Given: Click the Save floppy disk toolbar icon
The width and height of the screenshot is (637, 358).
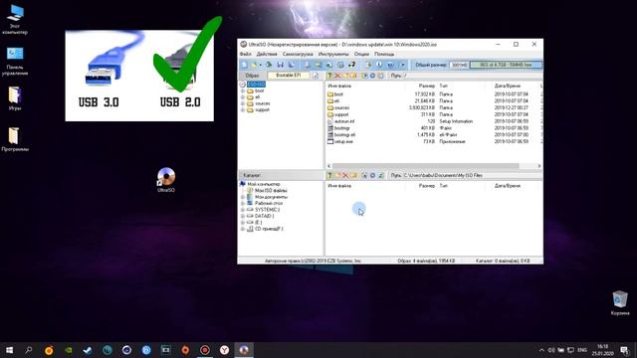Looking at the screenshot, I should click(x=281, y=65).
